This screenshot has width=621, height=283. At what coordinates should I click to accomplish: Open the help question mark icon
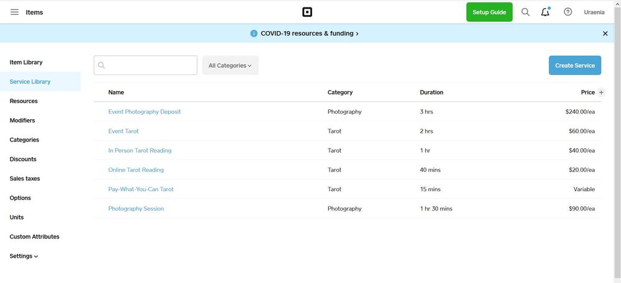[x=568, y=12]
